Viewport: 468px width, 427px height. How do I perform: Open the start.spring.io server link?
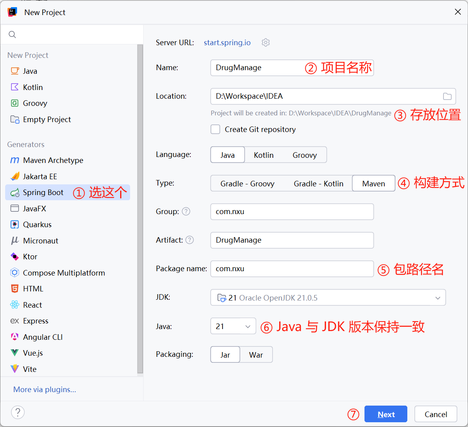227,43
